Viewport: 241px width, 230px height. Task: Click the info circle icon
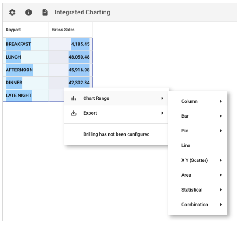click(x=28, y=12)
